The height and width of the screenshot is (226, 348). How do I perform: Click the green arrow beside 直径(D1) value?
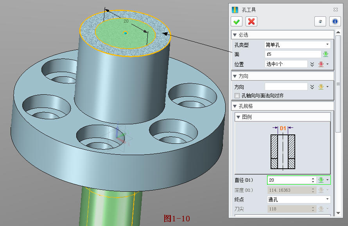click(321, 180)
